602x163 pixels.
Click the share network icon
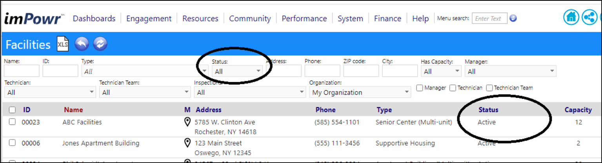point(589,18)
